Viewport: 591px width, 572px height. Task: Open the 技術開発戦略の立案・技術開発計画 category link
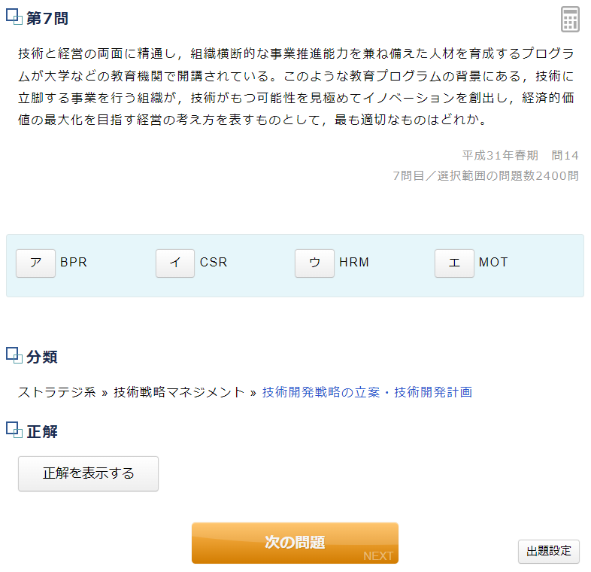(x=367, y=392)
